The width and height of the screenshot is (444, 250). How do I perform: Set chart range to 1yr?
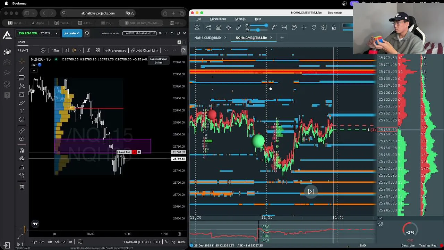tap(34, 242)
